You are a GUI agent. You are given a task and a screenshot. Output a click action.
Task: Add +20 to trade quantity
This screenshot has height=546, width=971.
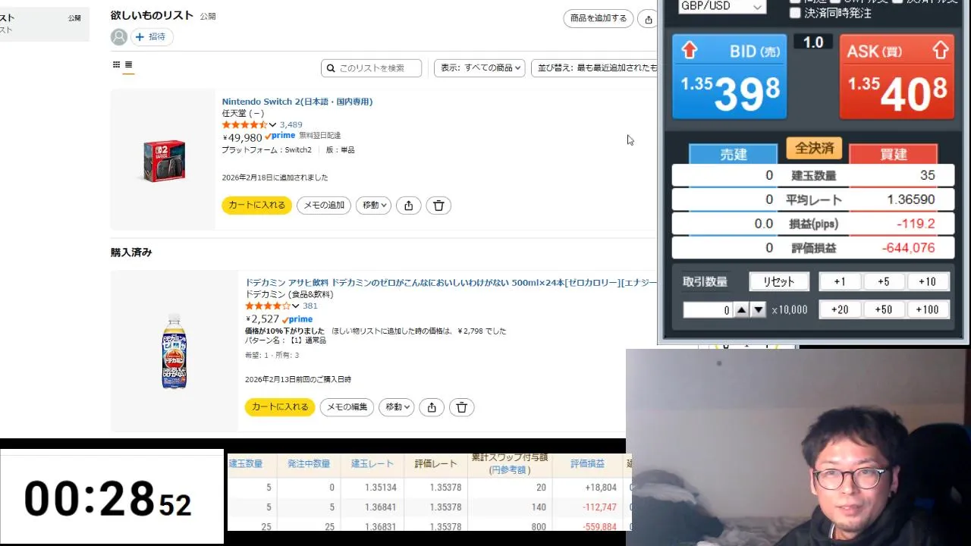(x=840, y=309)
